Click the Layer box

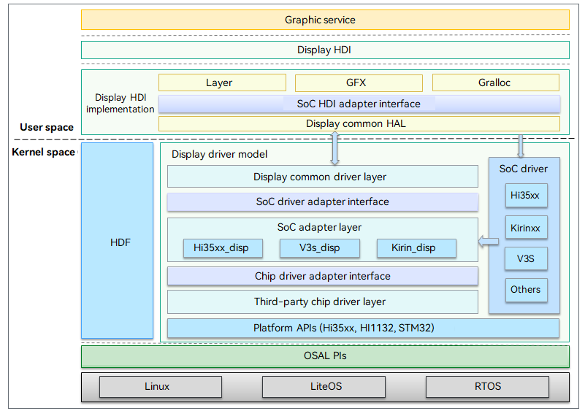click(218, 83)
